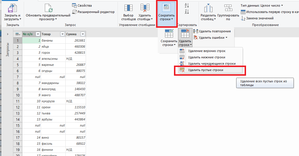Click the 460306 sum cell
The height and width of the screenshot is (156, 299).
click(x=76, y=47)
